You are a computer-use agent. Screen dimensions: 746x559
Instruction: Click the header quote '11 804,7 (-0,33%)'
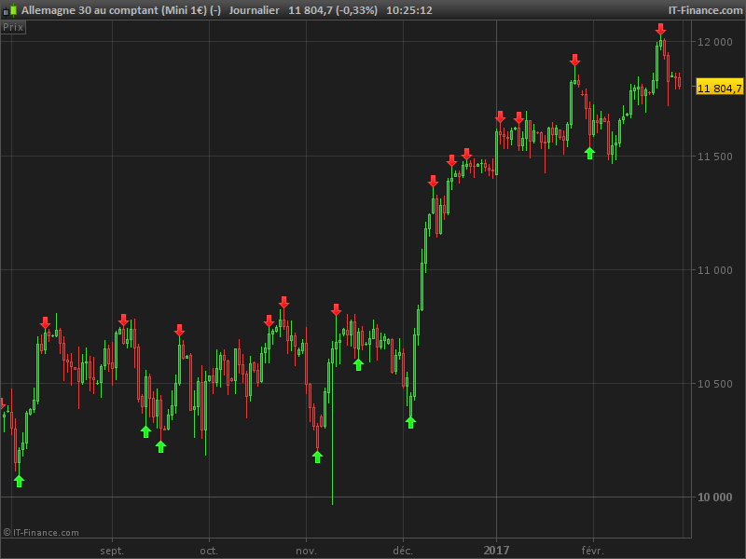tap(333, 10)
